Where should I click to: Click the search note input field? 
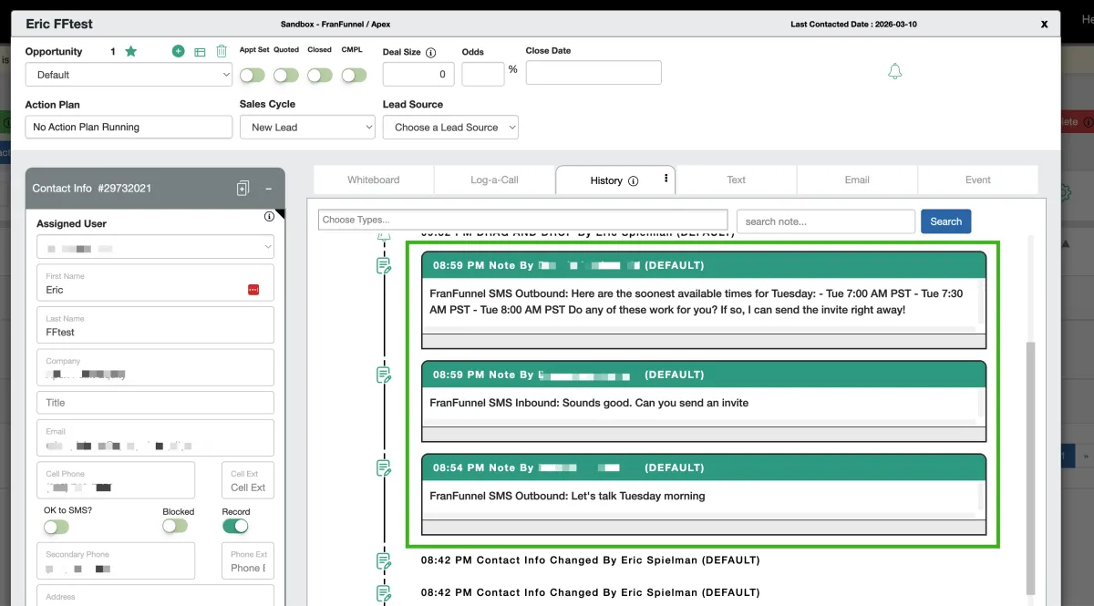(x=825, y=221)
